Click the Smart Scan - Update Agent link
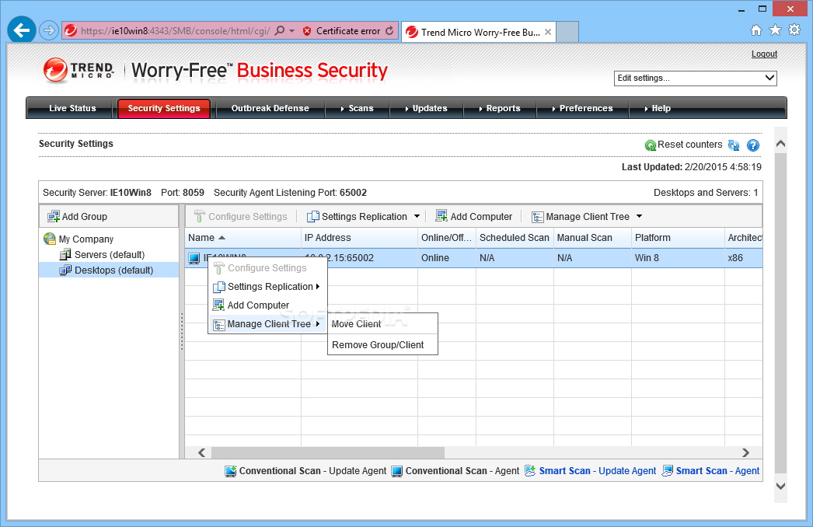This screenshot has height=527, width=813. pyautogui.click(x=597, y=470)
